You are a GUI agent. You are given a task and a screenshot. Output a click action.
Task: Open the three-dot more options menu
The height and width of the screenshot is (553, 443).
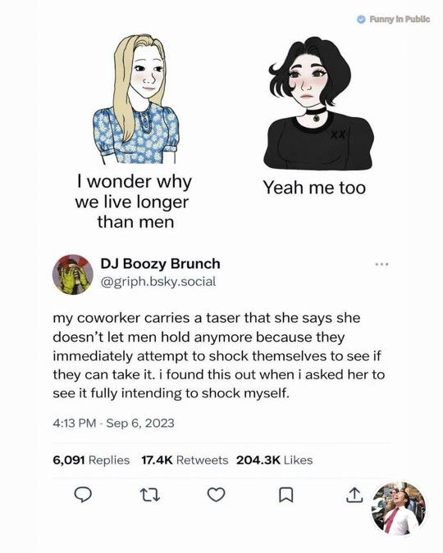pos(382,264)
